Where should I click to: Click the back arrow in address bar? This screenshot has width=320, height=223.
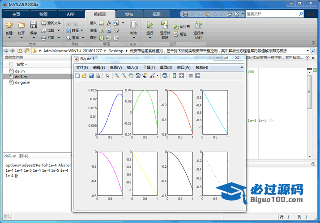(6, 50)
